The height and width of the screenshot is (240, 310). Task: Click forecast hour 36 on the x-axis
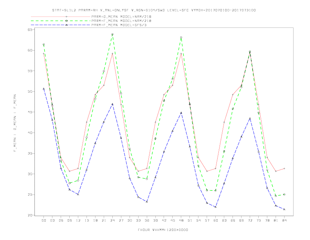147,220
